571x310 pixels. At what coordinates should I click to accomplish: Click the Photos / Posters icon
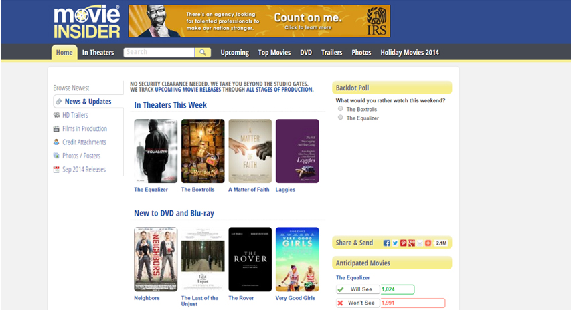pos(56,156)
